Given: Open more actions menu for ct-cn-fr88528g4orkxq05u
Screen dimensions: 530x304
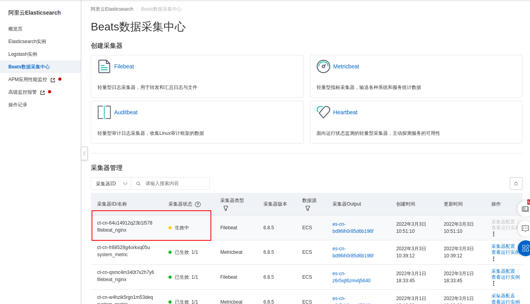Looking at the screenshot, I should (494, 259).
